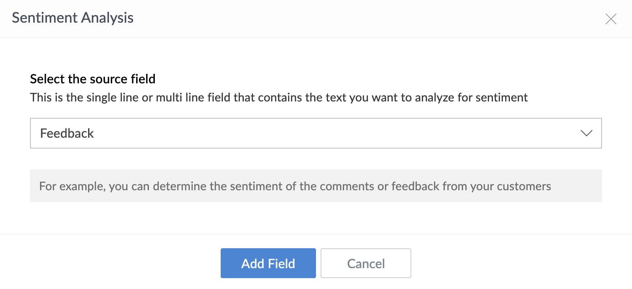Click the Feedback value in combo box

67,133
